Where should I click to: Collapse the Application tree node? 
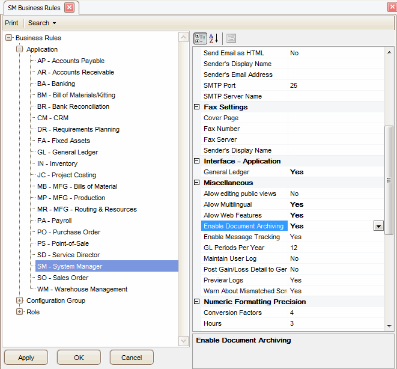20,49
